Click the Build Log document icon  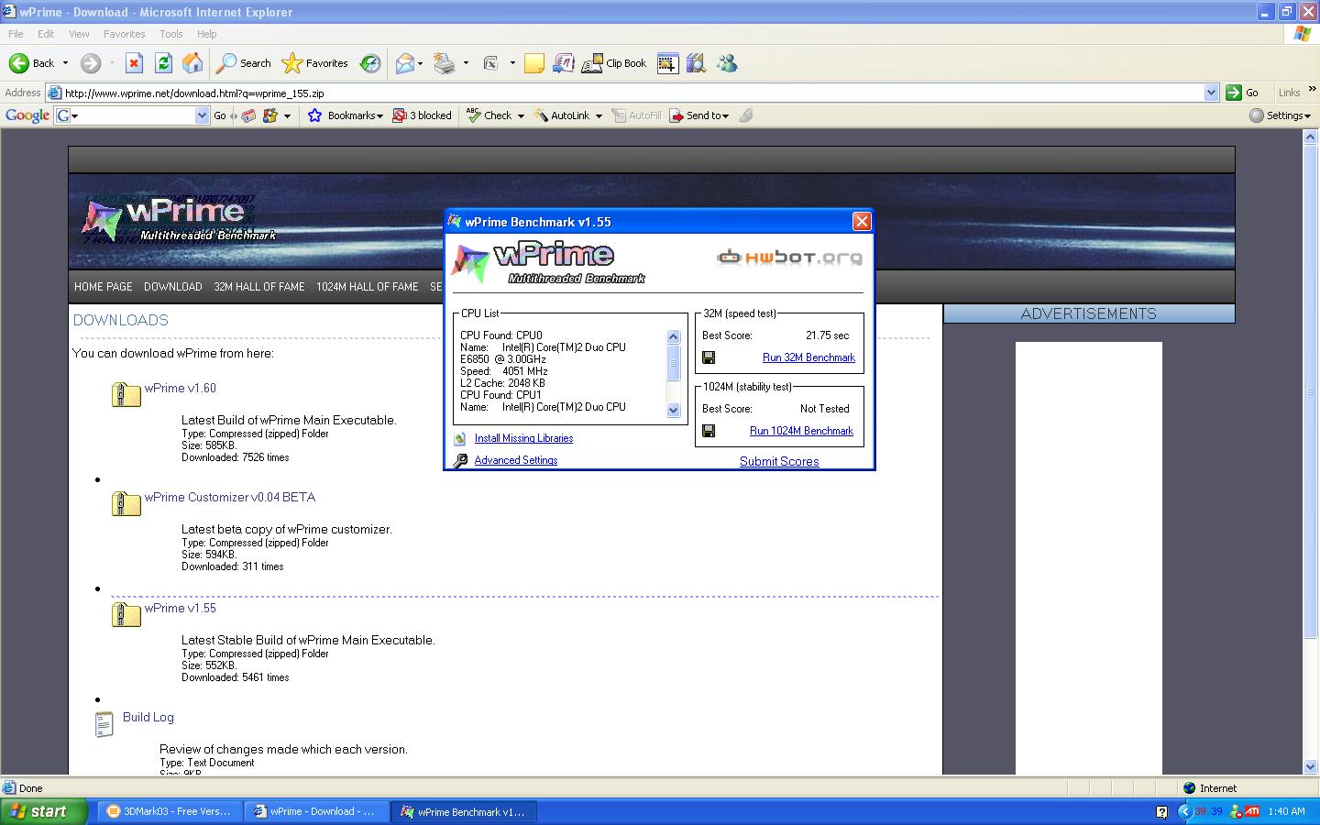tap(104, 724)
